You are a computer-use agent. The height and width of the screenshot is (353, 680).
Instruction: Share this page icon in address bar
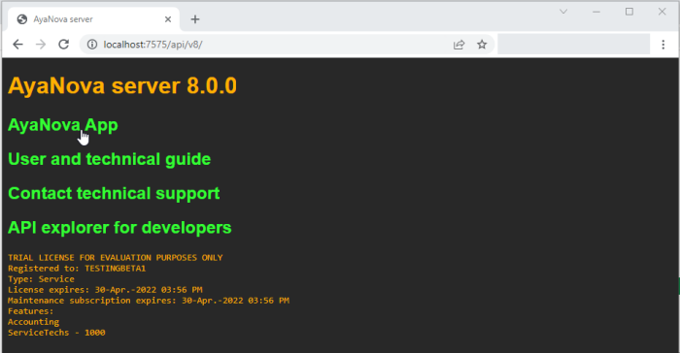coord(459,45)
